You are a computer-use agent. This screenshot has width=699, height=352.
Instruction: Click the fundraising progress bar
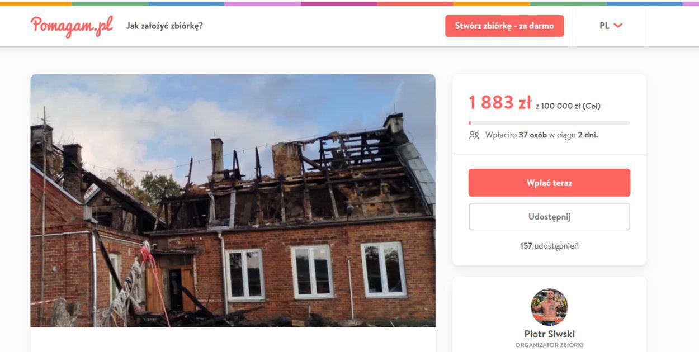tap(549, 123)
